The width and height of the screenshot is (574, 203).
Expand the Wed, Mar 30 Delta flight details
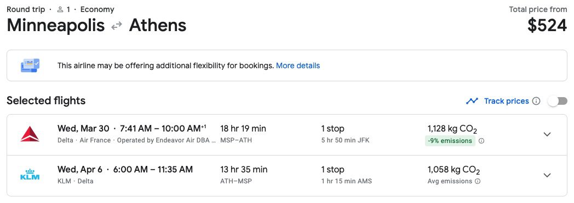click(x=547, y=134)
